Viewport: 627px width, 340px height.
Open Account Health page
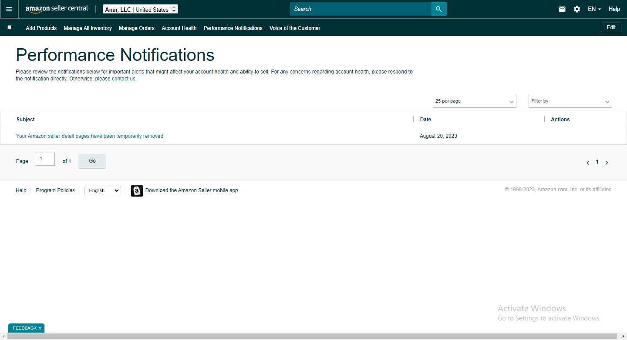click(x=179, y=28)
